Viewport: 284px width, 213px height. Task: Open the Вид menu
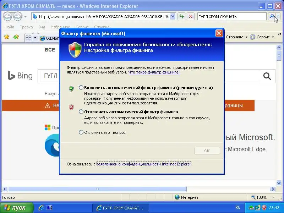coord(42,27)
